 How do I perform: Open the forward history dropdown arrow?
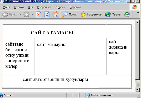tap(32, 14)
